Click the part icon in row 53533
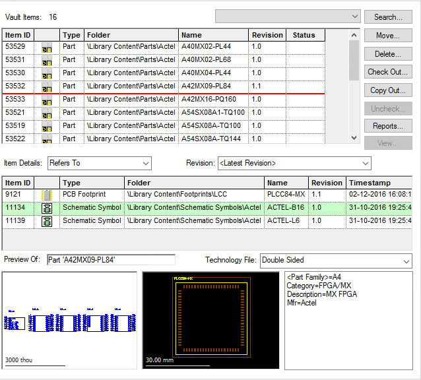Viewport: 421px width, 380px height. click(47, 100)
